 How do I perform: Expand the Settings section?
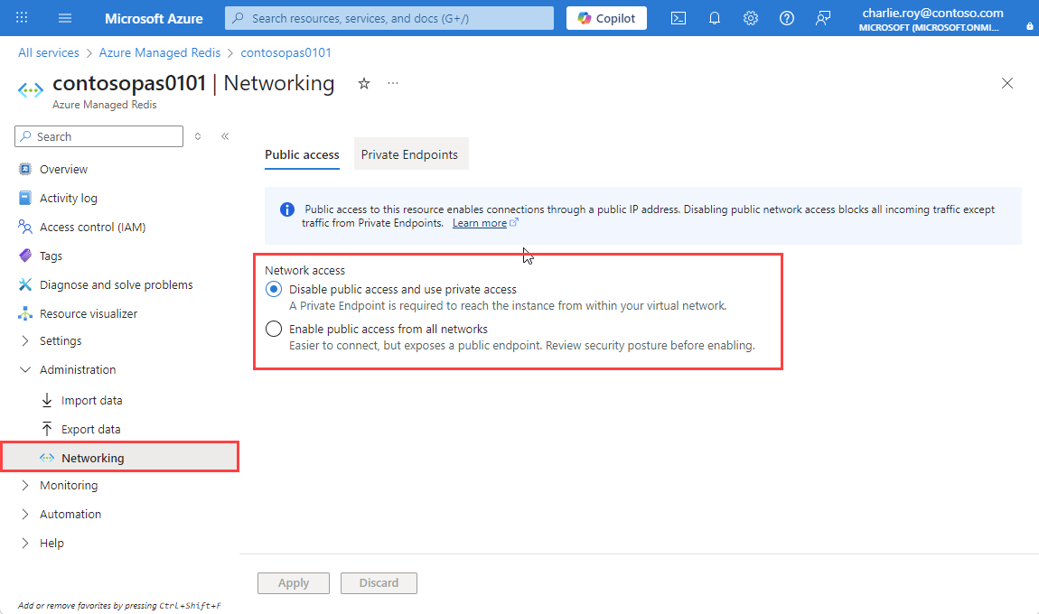pyautogui.click(x=61, y=341)
